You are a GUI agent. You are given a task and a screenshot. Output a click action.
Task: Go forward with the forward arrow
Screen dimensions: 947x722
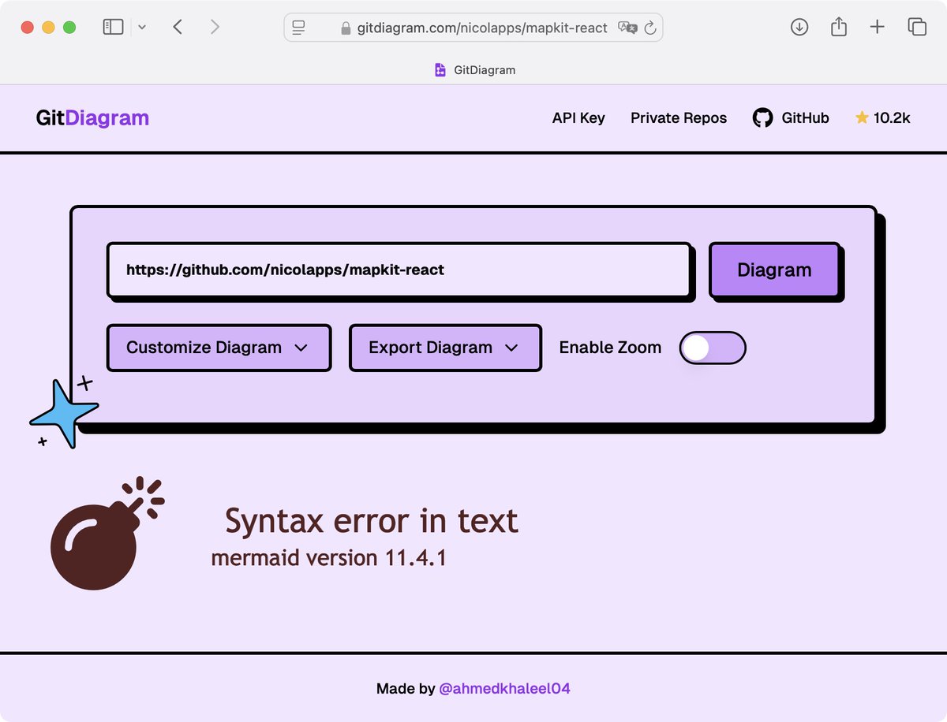215,27
